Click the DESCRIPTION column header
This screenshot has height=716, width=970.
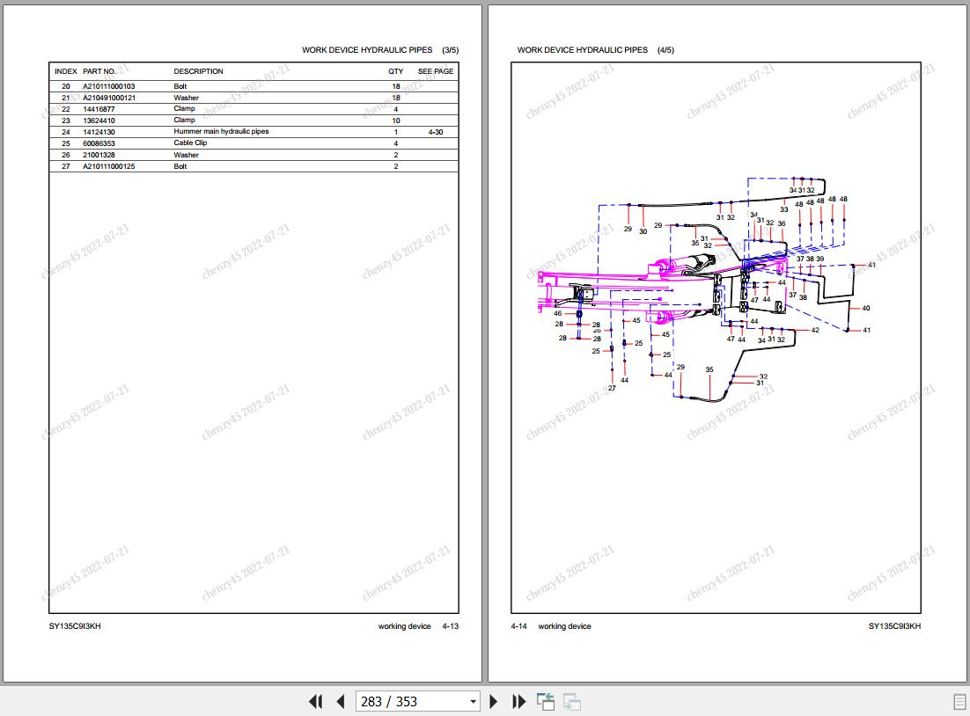pyautogui.click(x=198, y=71)
